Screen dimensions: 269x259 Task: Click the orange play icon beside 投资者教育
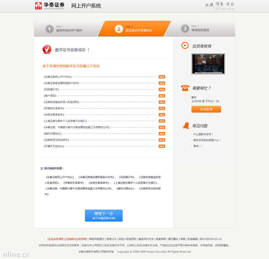185,45
